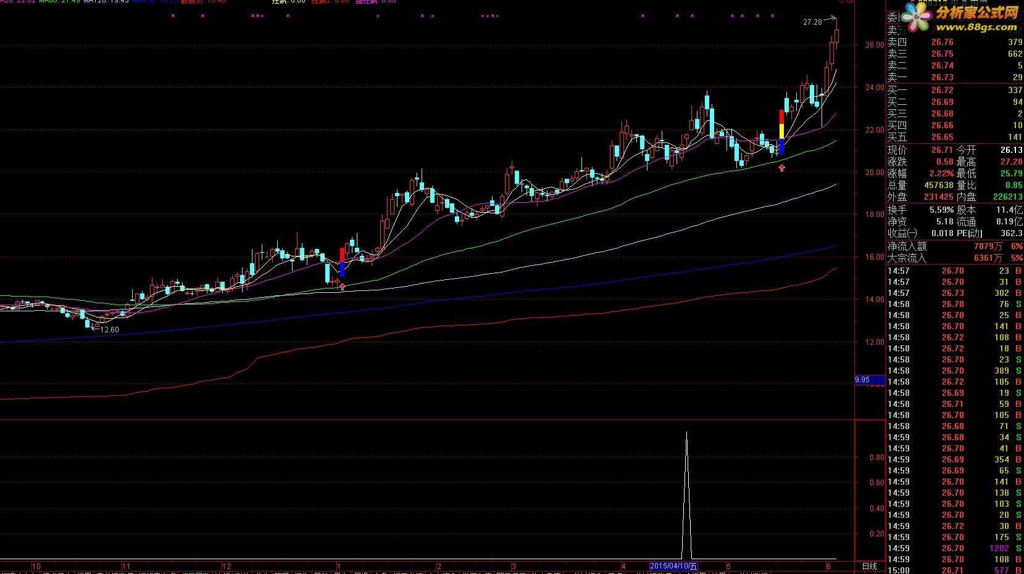Click the 分析家公式网 logo
Viewport: 1024px width, 574px height.
tap(962, 18)
